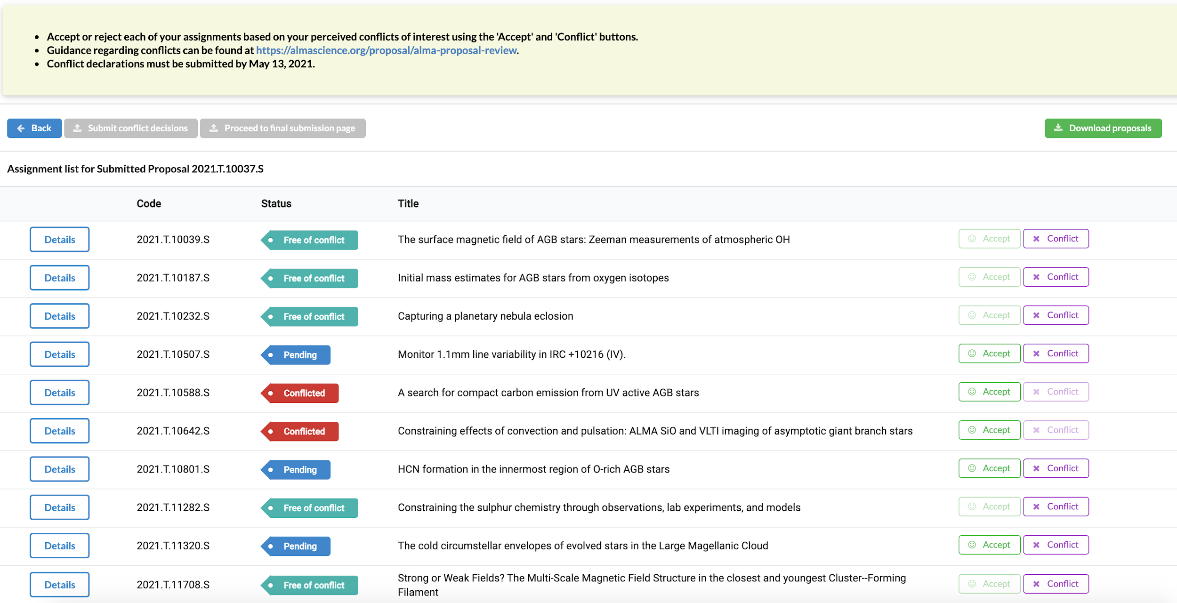Accept proposal 2021.T.10507.S
Viewport: 1177px width, 603px height.
[989, 354]
